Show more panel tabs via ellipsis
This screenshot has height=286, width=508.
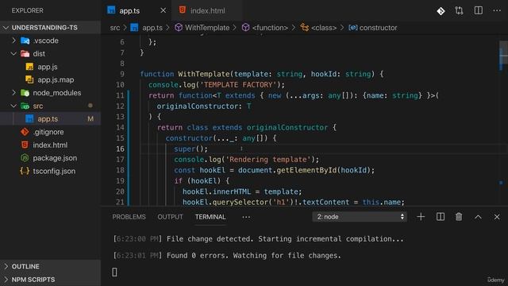246,217
